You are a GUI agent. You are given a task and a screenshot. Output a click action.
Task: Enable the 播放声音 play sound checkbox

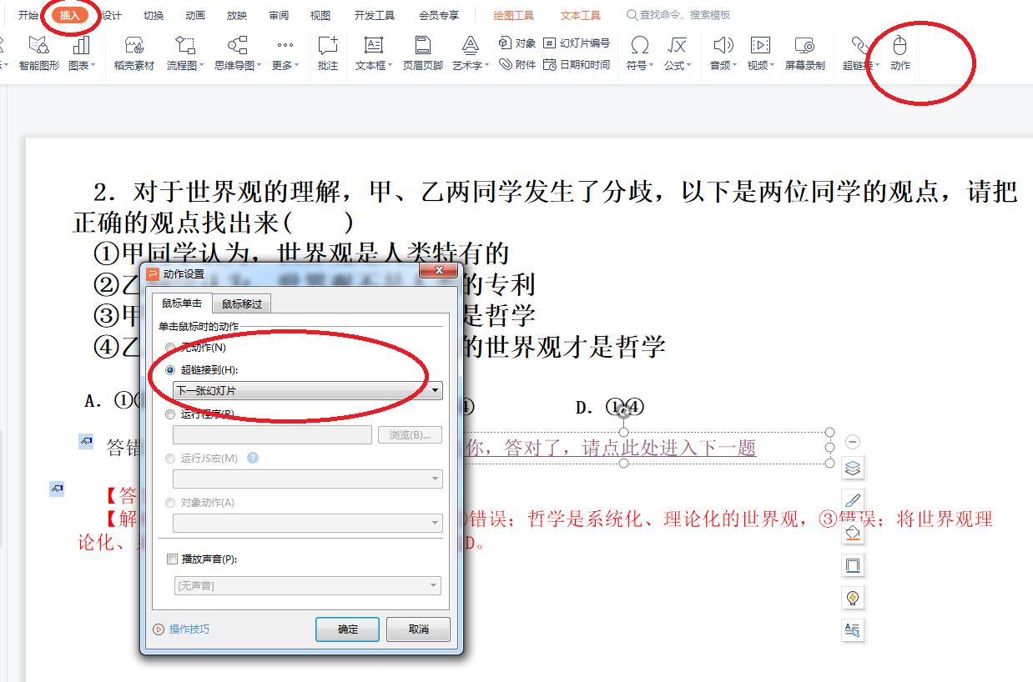point(172,559)
